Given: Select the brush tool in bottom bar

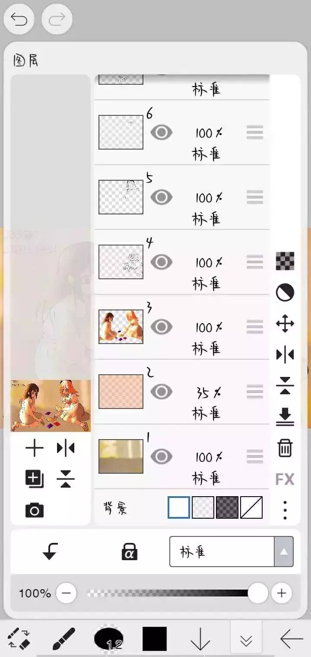Looking at the screenshot, I should click(64, 638).
